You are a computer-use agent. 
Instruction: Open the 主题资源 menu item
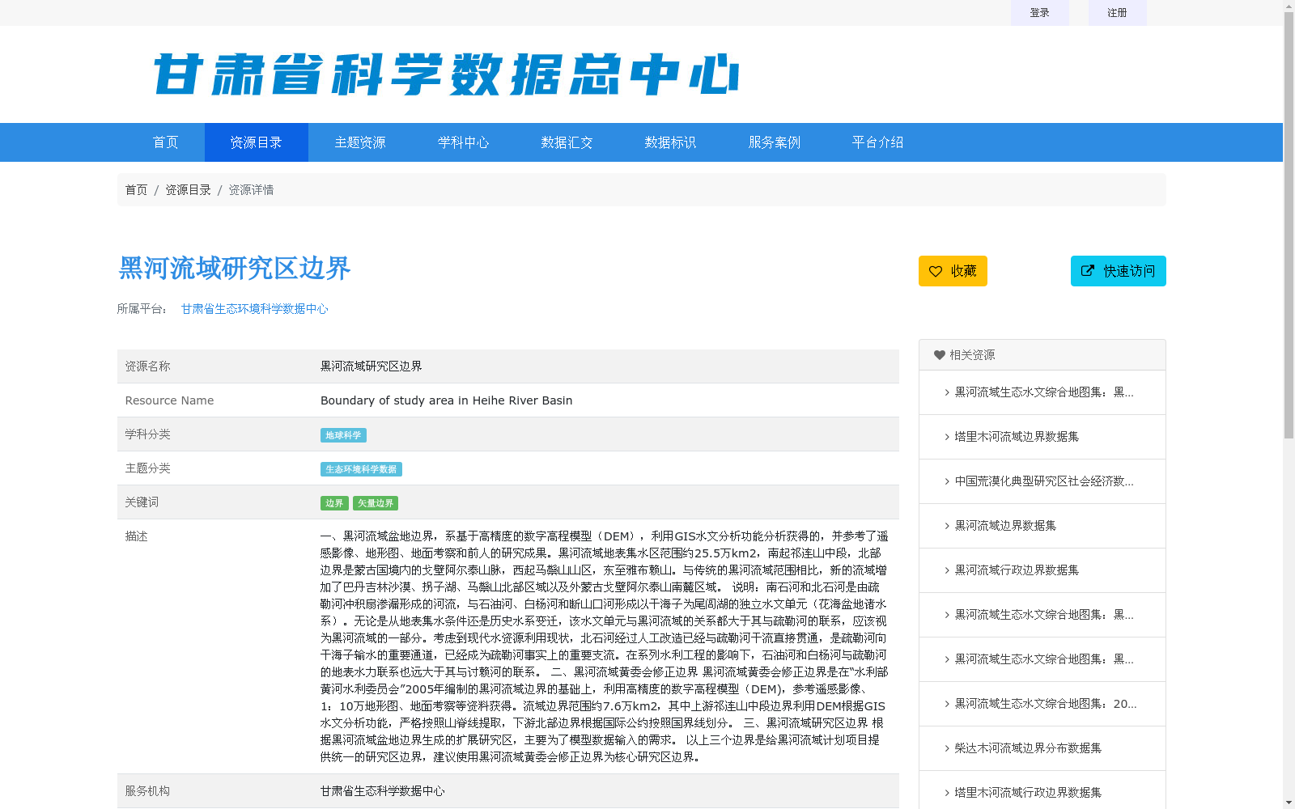pyautogui.click(x=360, y=142)
